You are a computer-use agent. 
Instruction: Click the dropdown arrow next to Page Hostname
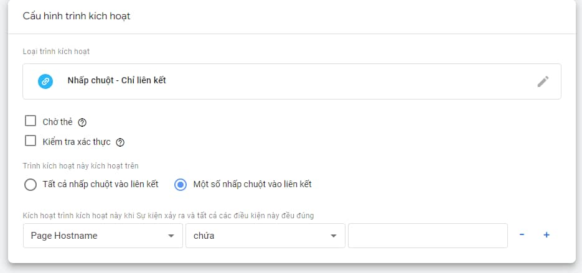(171, 236)
